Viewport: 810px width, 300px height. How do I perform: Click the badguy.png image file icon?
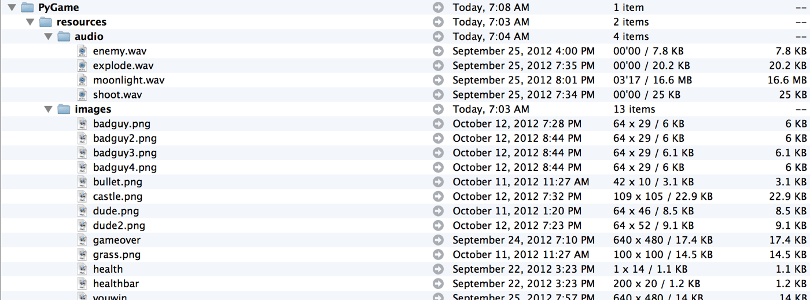pyautogui.click(x=83, y=123)
